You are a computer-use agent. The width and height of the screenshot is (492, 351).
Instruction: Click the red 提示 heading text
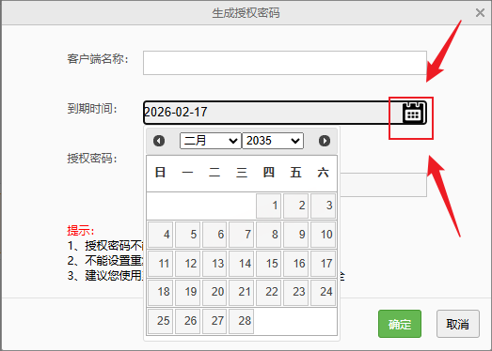click(x=80, y=231)
